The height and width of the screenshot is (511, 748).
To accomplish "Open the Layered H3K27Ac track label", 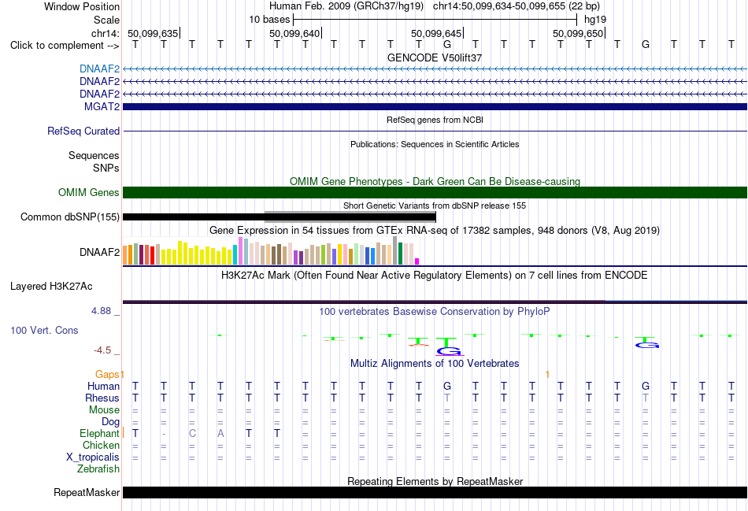I will (51, 287).
